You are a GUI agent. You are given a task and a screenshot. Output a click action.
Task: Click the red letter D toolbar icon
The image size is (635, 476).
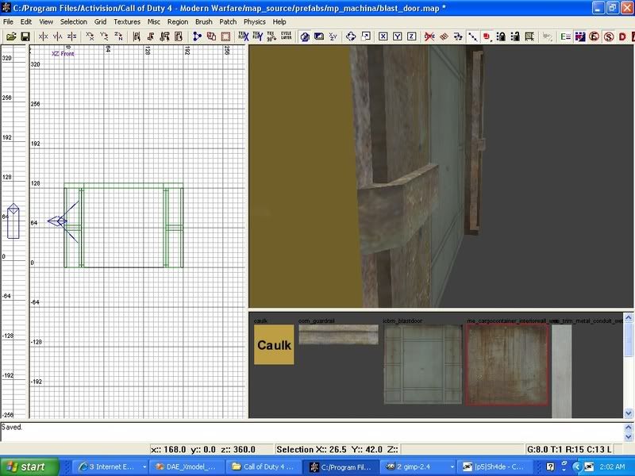pos(622,36)
